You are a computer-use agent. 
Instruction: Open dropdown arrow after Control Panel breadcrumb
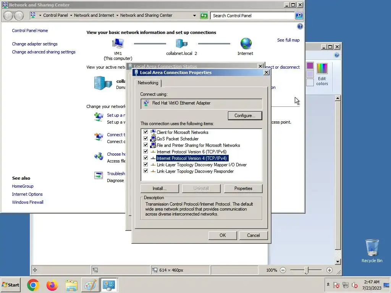coord(71,15)
